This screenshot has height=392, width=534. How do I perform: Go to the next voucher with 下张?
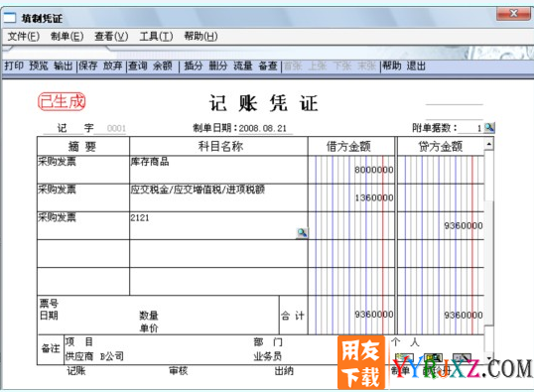(x=341, y=65)
